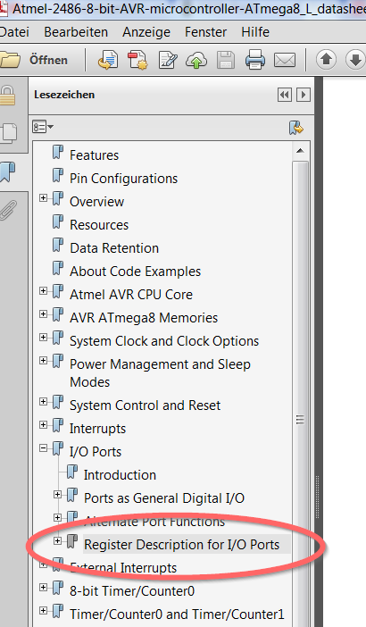Expand System Control and Reset bookmark
The image size is (366, 627).
(43, 401)
